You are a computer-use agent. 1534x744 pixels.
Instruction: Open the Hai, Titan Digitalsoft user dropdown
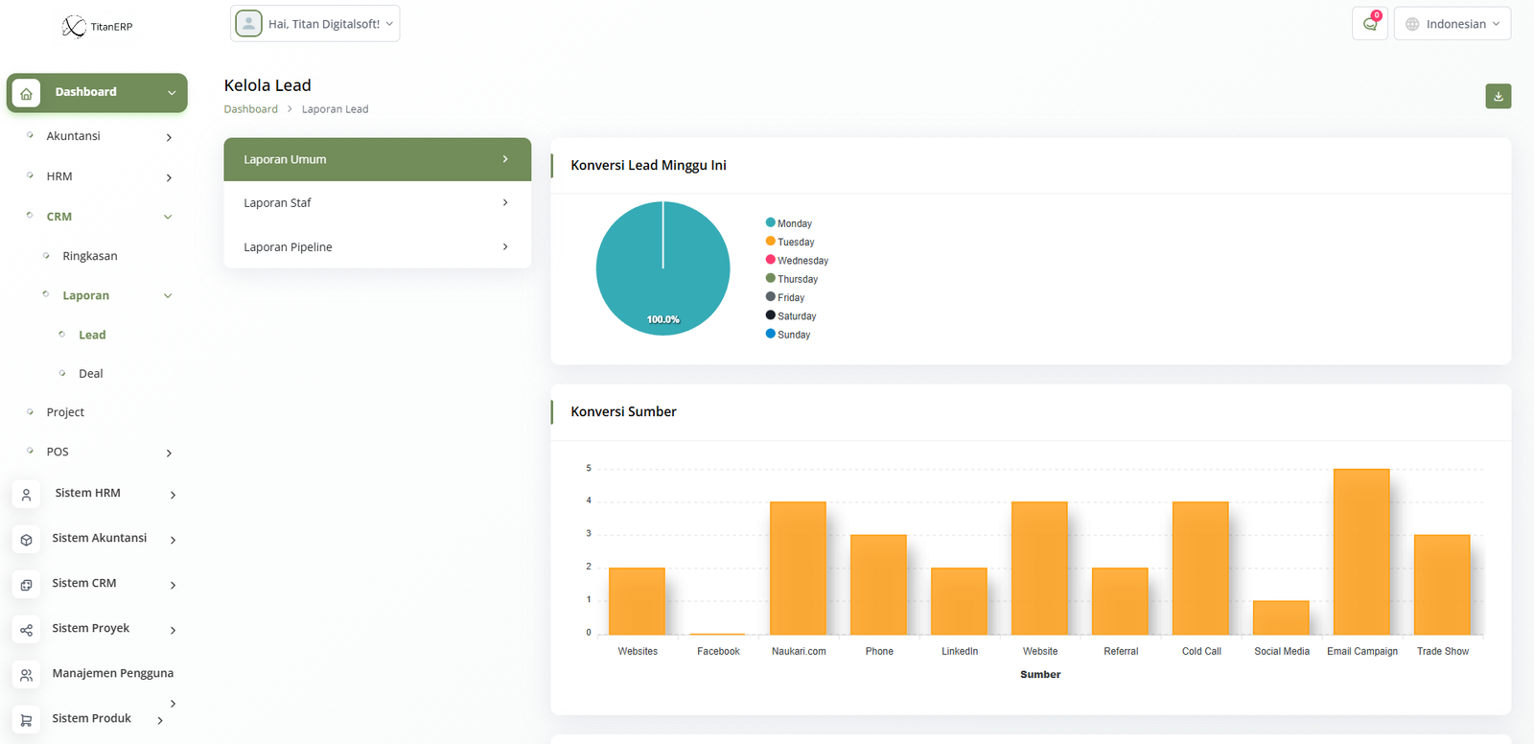[x=315, y=24]
